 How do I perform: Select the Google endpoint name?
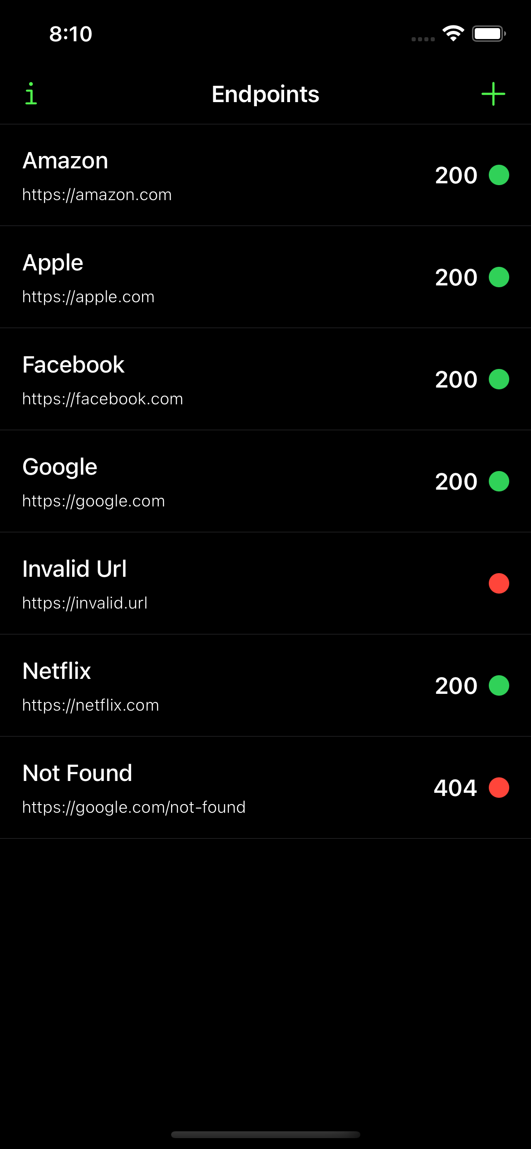[x=60, y=467]
